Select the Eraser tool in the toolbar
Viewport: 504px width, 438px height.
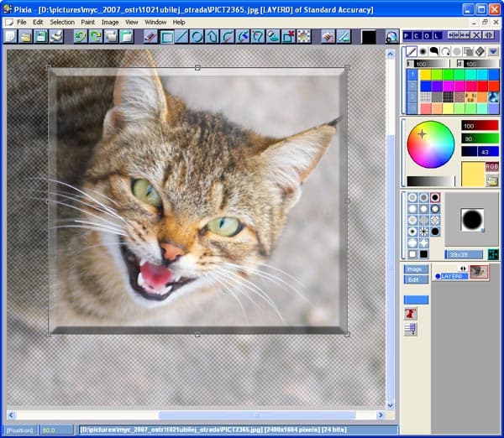pyautogui.click(x=150, y=37)
